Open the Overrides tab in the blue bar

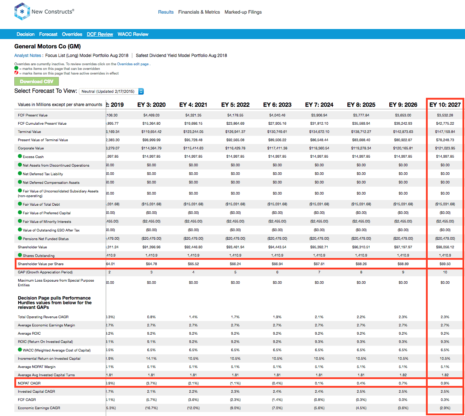(x=72, y=34)
